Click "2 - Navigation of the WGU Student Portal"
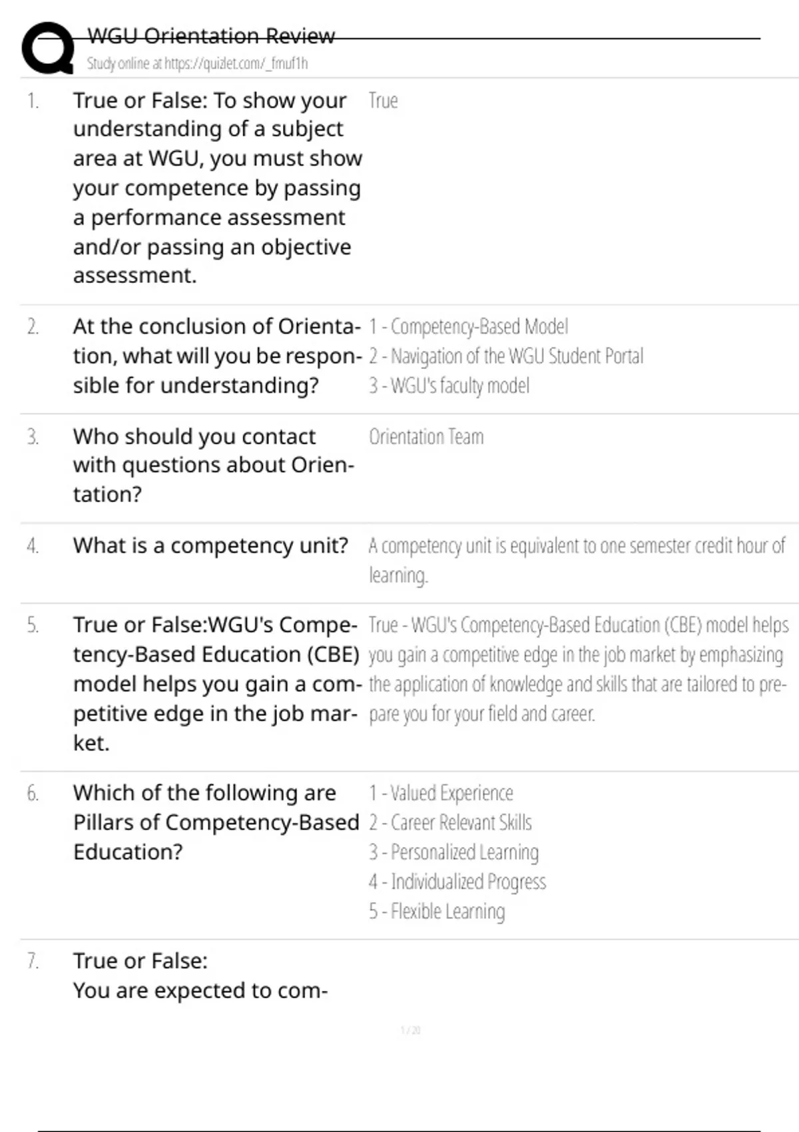Viewport: 799px width, 1132px height. click(506, 356)
